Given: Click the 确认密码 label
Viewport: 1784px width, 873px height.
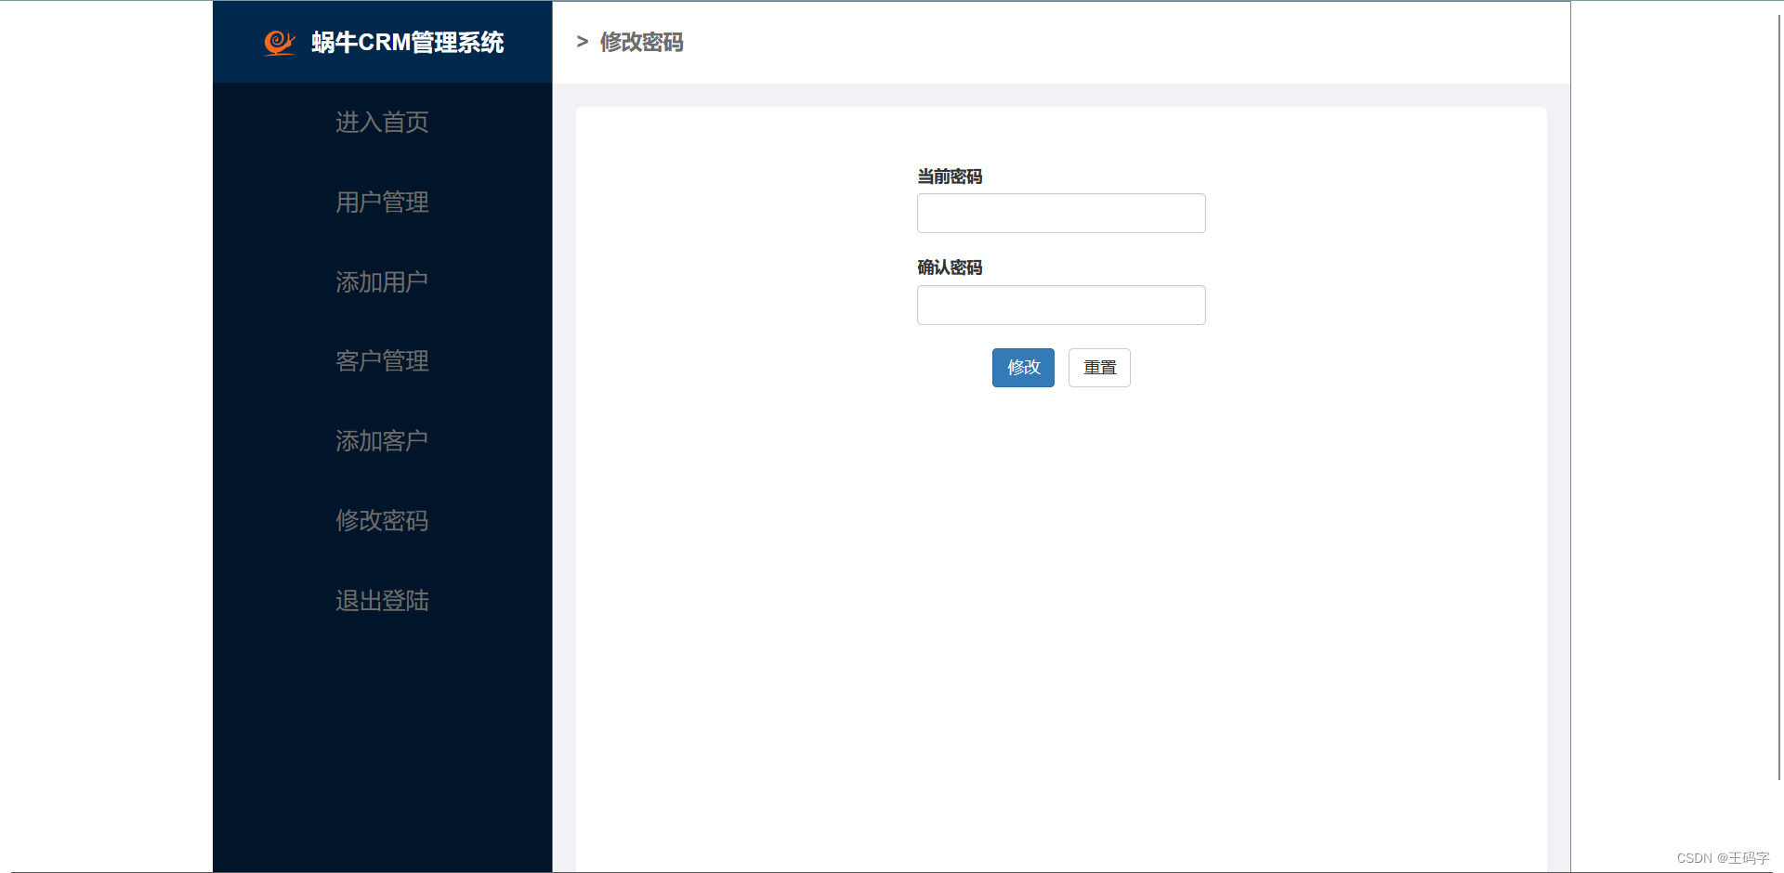Looking at the screenshot, I should point(950,267).
